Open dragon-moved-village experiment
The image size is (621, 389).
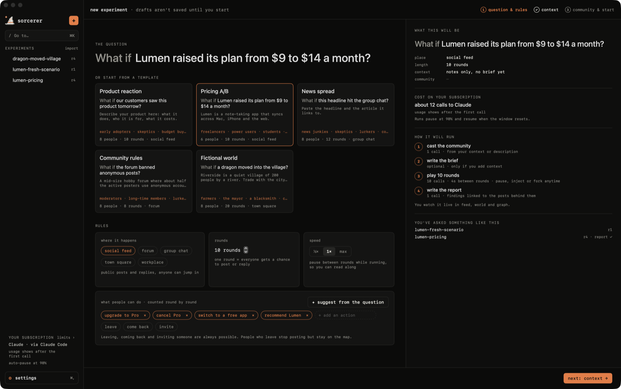(42, 59)
